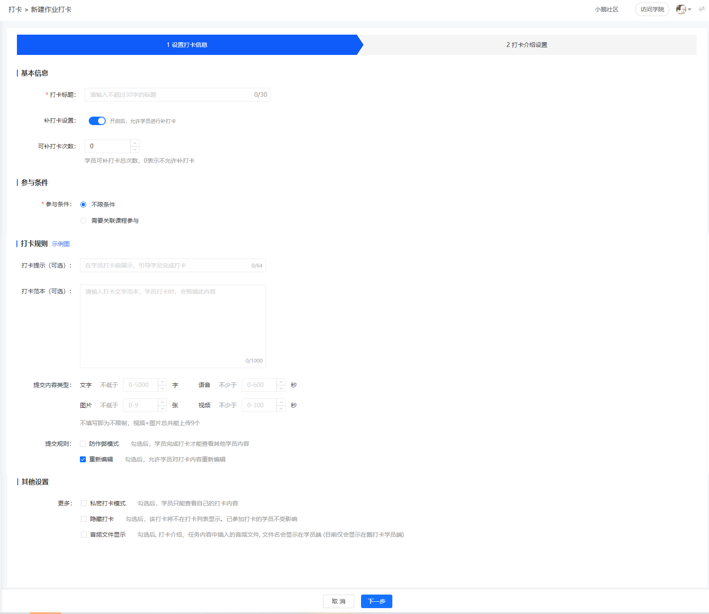
Task: Enable the 防作弊模式 checkbox
Action: (83, 444)
